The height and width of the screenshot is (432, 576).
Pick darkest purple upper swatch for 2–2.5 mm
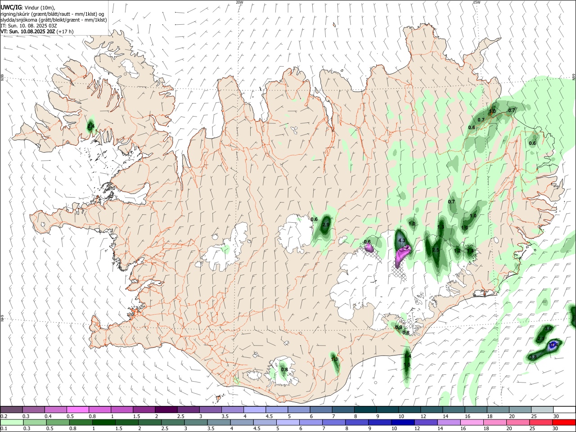point(166,409)
